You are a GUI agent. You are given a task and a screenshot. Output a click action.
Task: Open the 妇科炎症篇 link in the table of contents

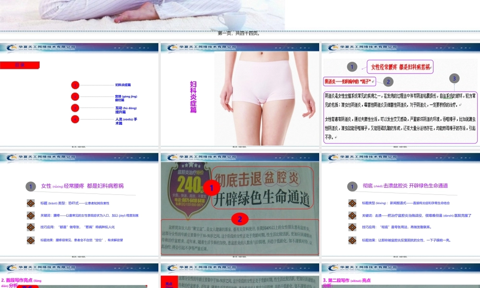124,85
